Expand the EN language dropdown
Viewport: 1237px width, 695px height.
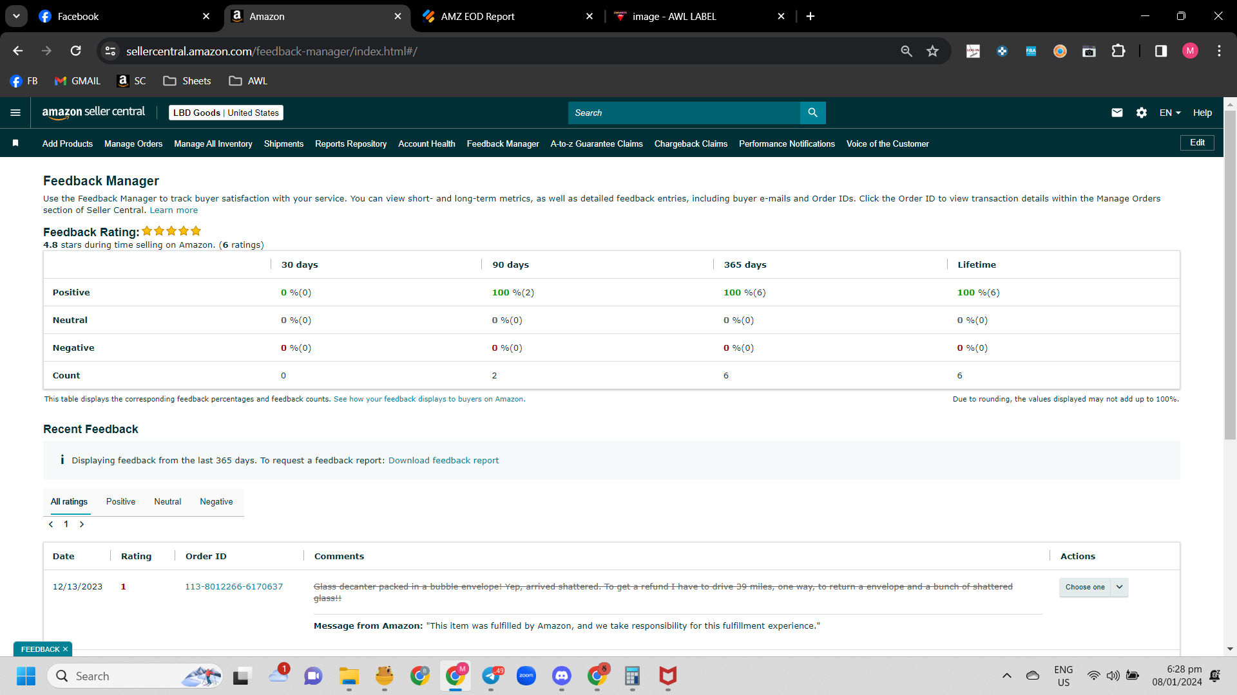pos(1170,113)
